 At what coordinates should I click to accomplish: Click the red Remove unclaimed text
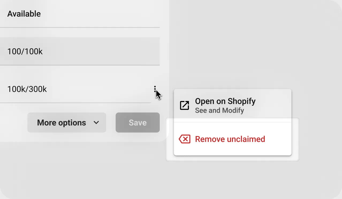pyautogui.click(x=230, y=139)
